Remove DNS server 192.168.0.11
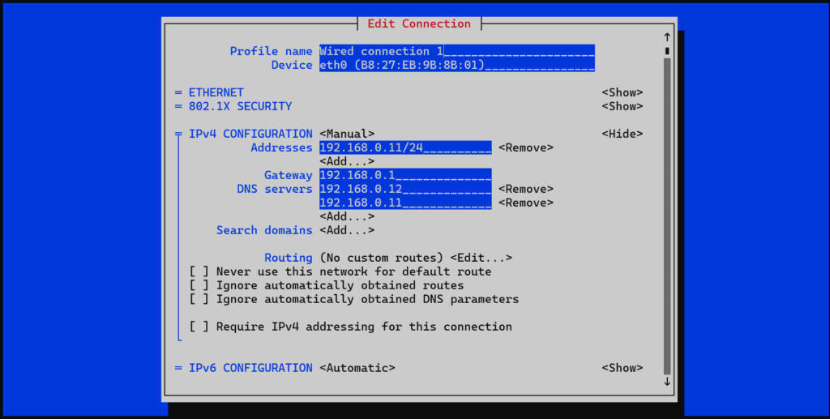830x419 pixels. [x=525, y=203]
